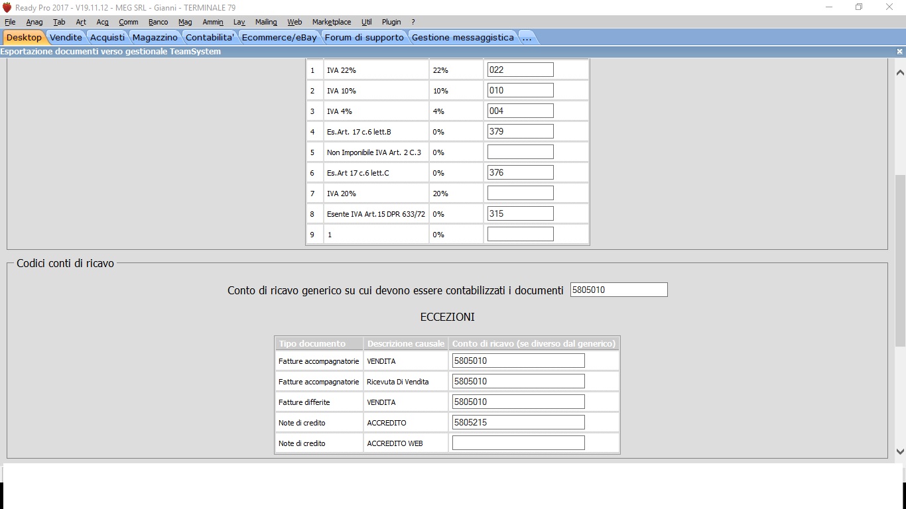Click the Tipo documento column header
This screenshot has width=906, height=509.
[319, 343]
